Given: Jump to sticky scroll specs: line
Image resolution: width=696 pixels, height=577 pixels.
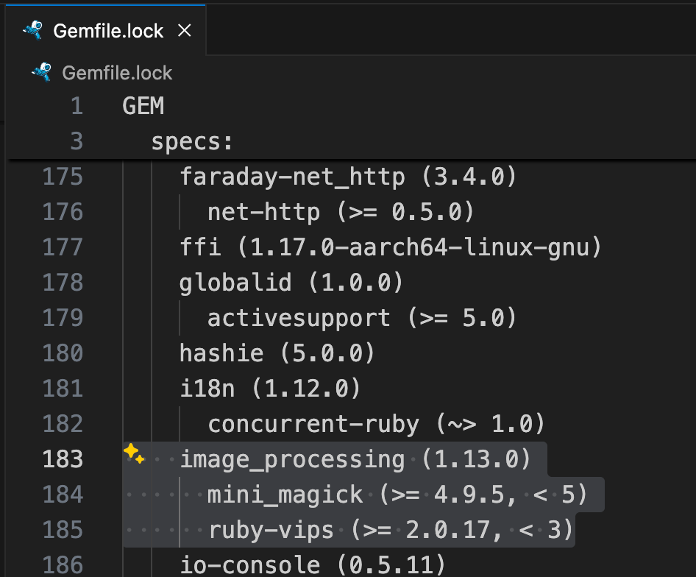Looking at the screenshot, I should (x=192, y=141).
